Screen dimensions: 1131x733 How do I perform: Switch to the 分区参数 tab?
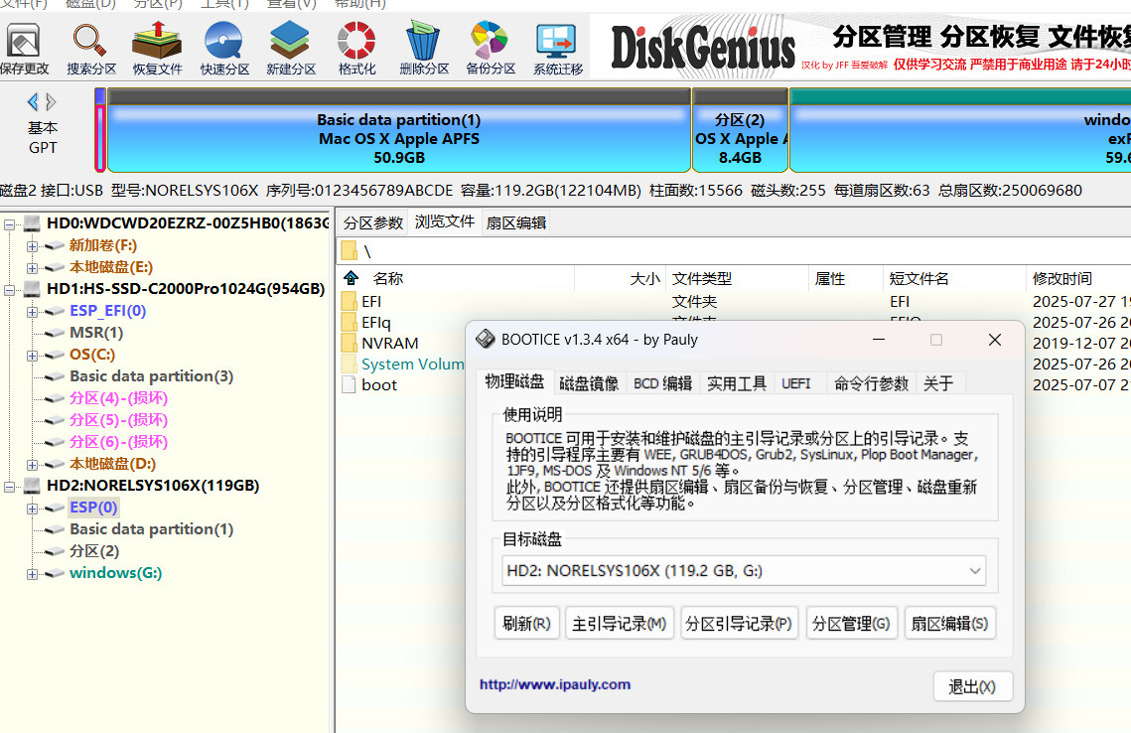(x=373, y=222)
